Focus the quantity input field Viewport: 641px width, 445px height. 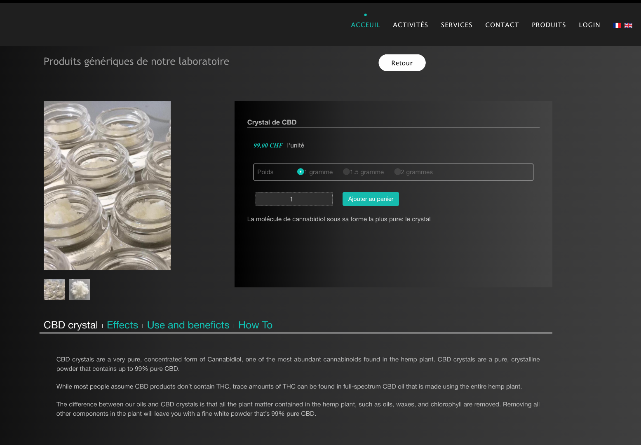(294, 199)
